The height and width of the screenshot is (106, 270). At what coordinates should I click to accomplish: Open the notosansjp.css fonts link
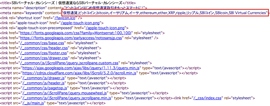tap(71, 38)
